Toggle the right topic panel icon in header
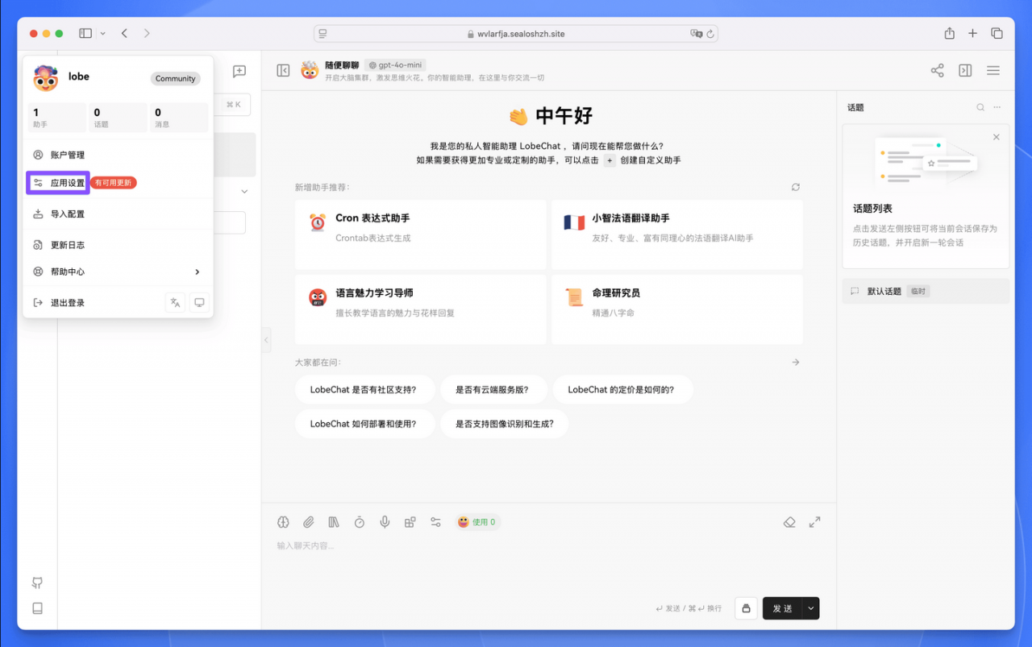The image size is (1032, 647). click(x=965, y=71)
